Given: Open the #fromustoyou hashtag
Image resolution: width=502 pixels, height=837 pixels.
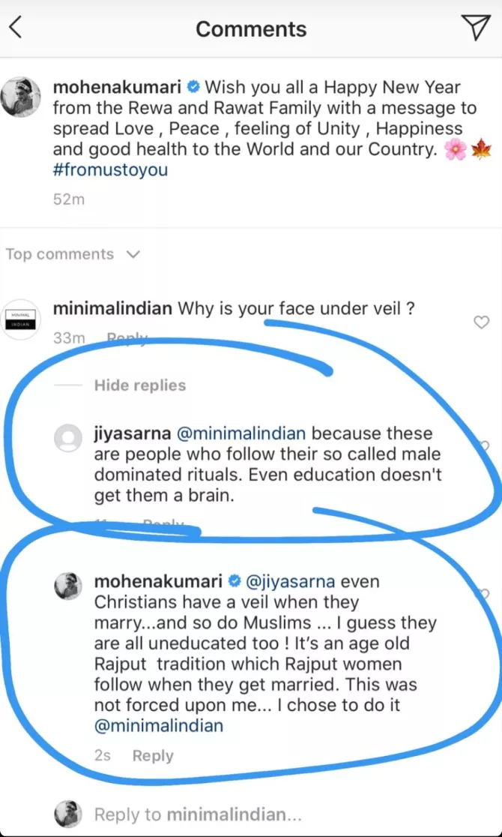Looking at the screenshot, I should click(109, 170).
